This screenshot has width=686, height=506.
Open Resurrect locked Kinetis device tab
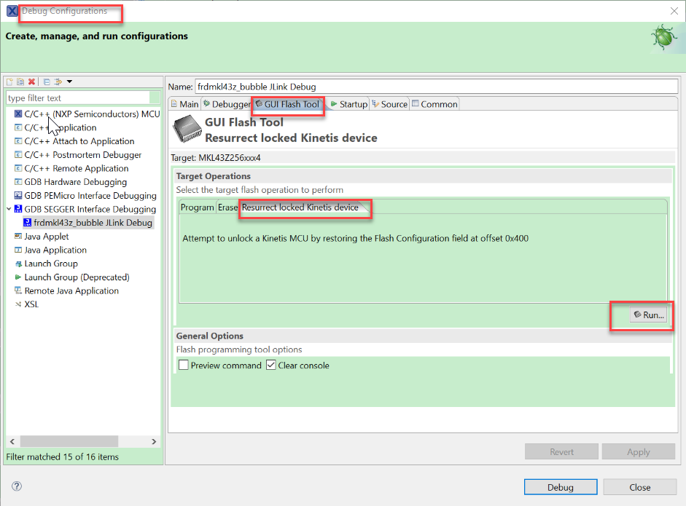(x=300, y=207)
